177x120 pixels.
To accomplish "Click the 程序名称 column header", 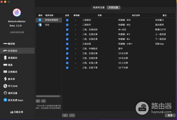I will point(49,15).
